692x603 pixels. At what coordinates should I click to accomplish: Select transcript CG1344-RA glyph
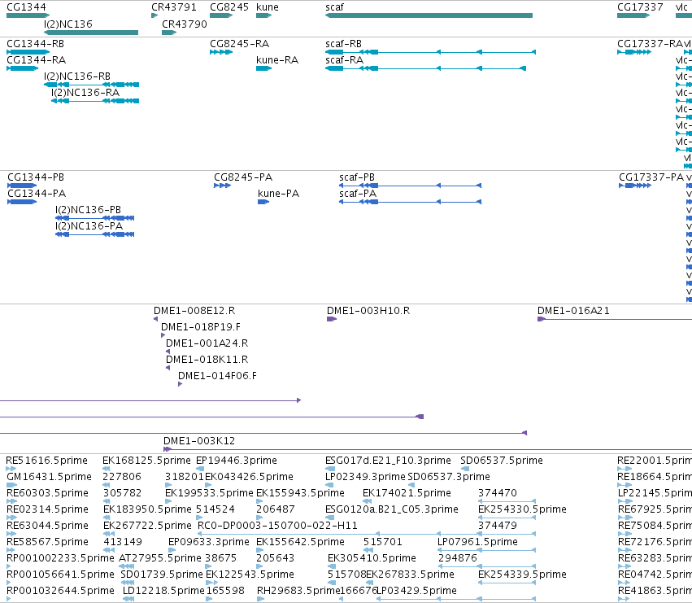point(23,68)
